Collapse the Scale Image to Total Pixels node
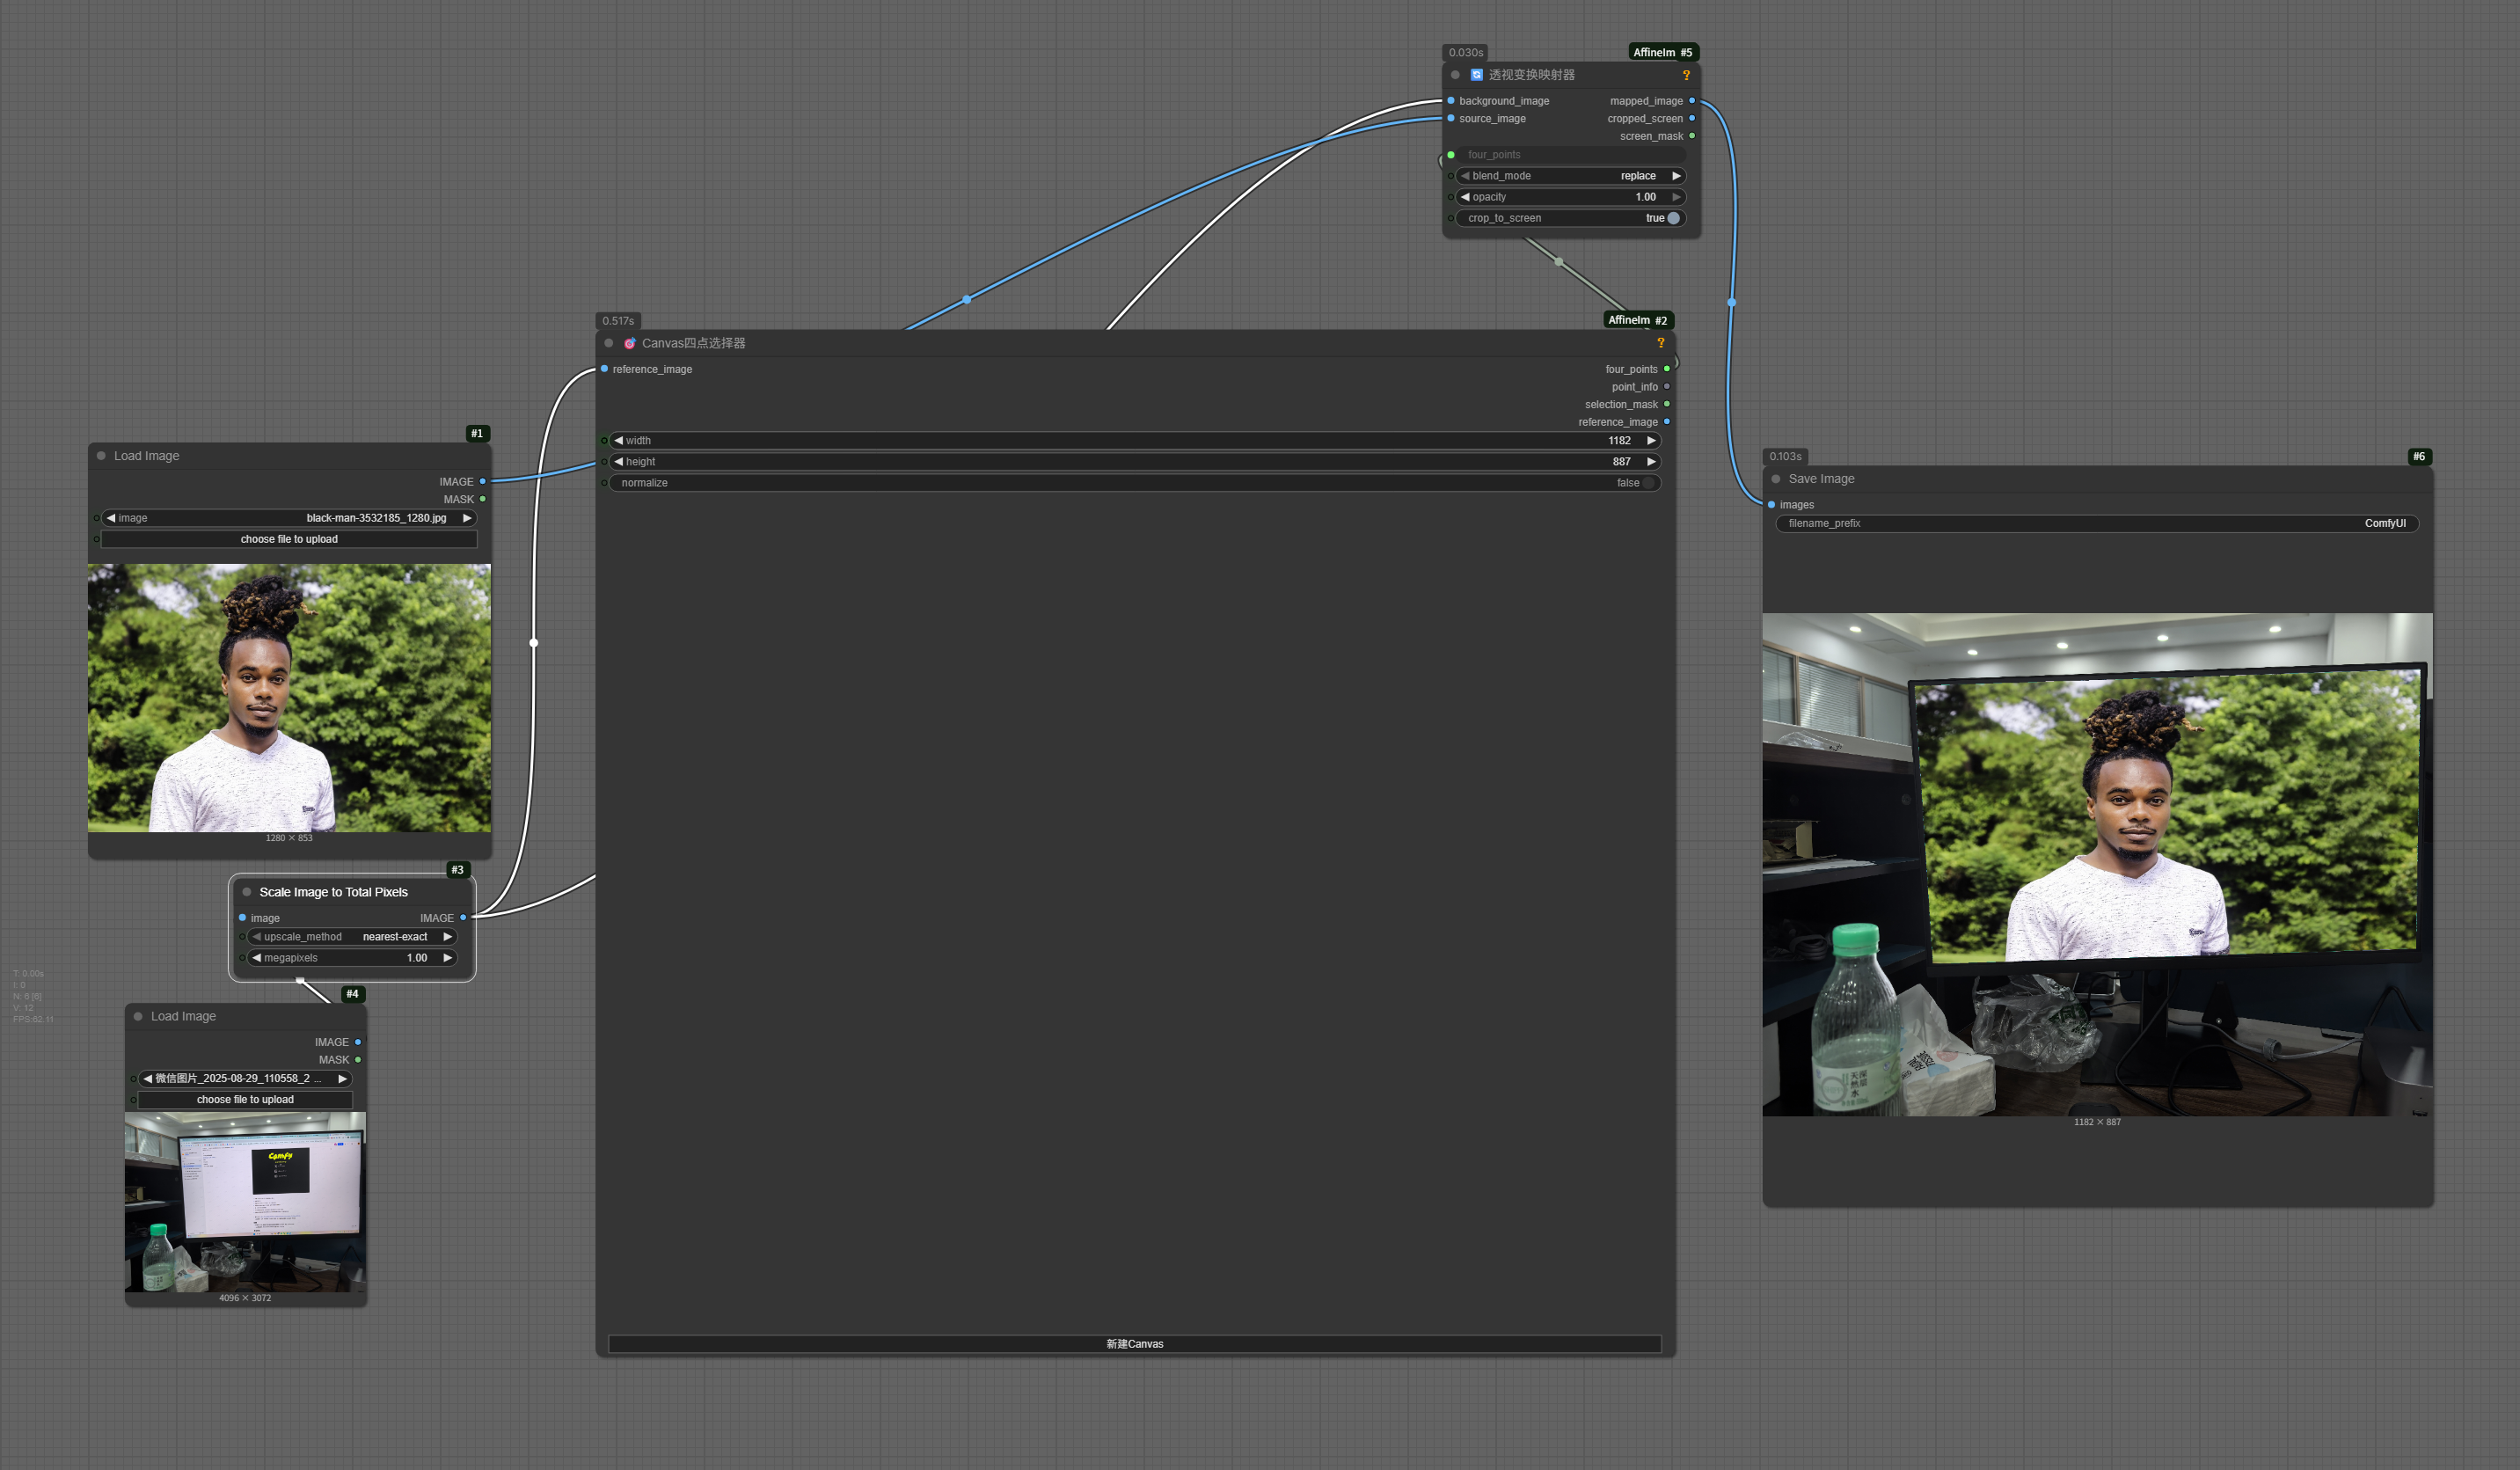Screen dimensions: 2520x1470 247,892
